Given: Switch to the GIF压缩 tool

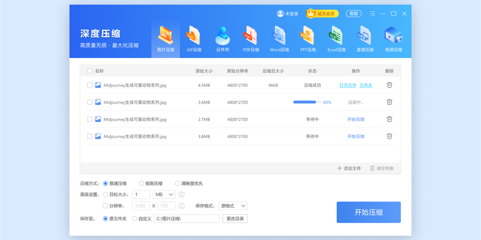Looking at the screenshot, I should (194, 38).
